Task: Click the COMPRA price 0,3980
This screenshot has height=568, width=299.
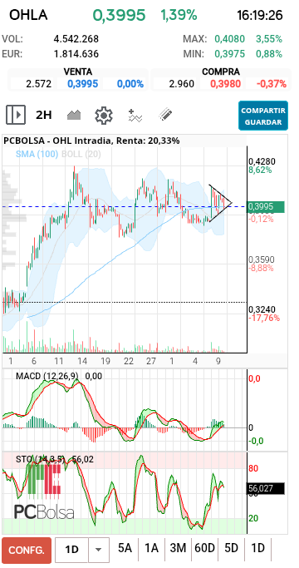Action: (x=225, y=84)
